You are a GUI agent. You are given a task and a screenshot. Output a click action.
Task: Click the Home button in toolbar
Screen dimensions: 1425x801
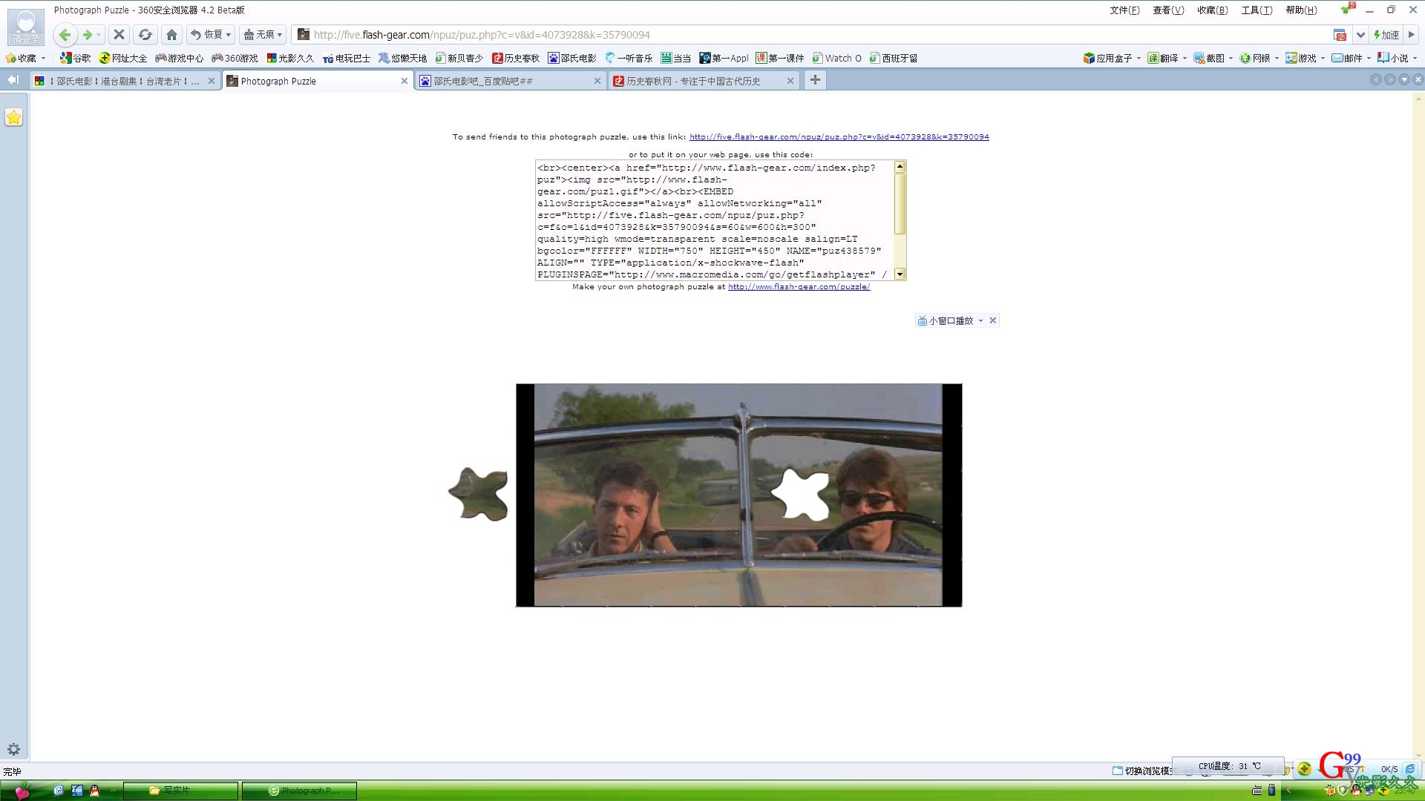[171, 35]
